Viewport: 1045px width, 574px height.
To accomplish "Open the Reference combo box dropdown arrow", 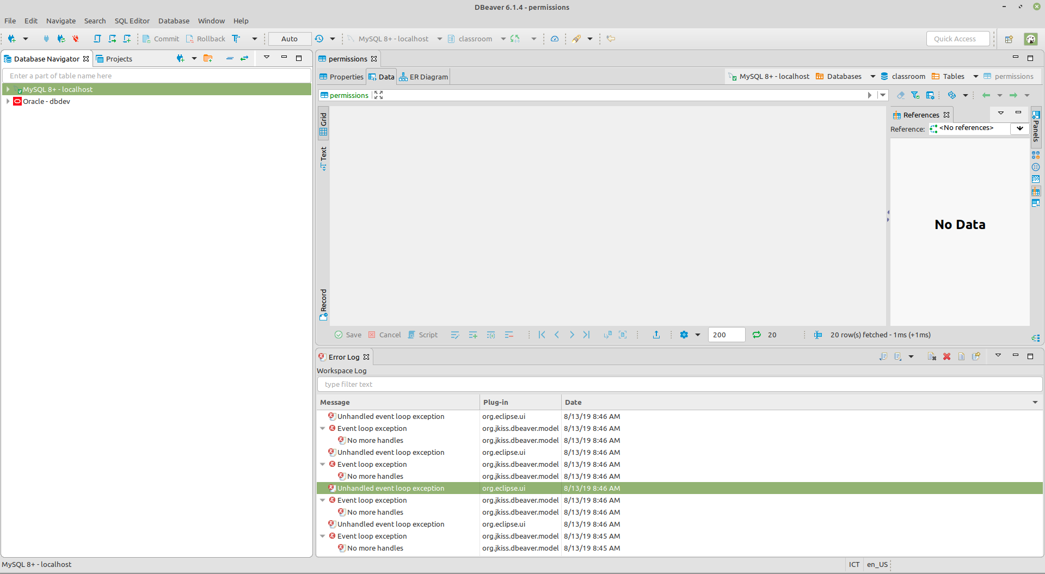I will [1019, 128].
